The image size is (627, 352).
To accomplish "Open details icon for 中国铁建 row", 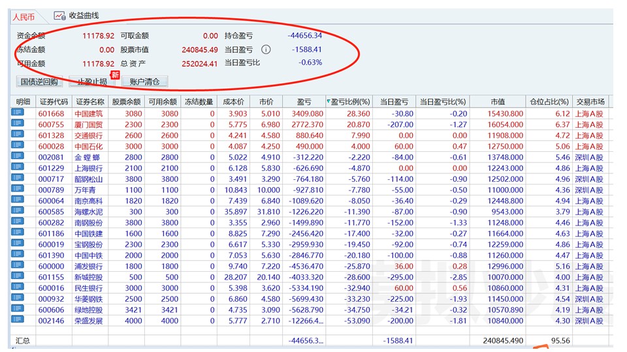I will point(18,232).
